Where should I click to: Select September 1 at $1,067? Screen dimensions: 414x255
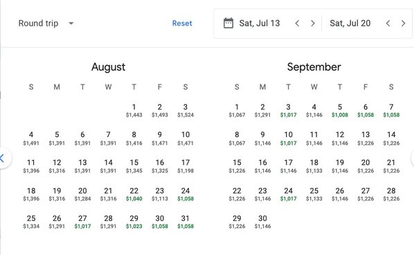tap(237, 110)
